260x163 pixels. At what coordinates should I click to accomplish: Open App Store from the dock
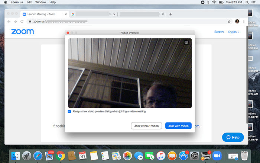[x=183, y=156]
